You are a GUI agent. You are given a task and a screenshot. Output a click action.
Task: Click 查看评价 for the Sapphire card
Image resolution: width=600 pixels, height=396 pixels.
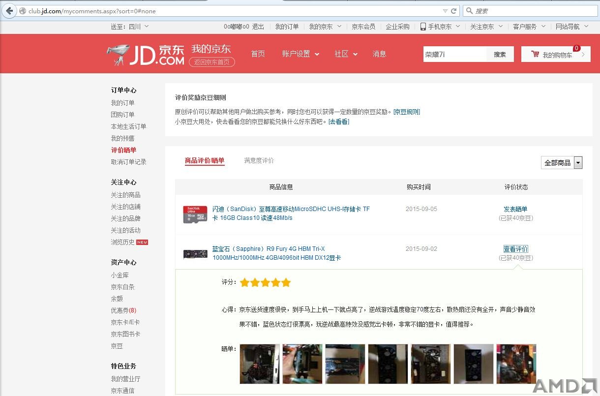pyautogui.click(x=515, y=249)
